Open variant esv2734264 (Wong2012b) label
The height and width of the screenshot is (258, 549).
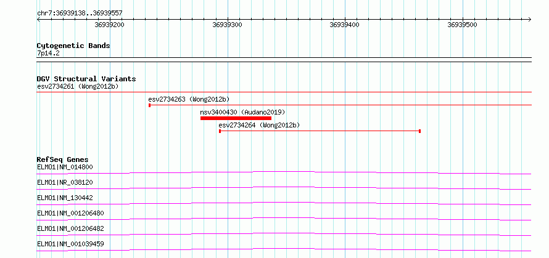click(x=259, y=125)
